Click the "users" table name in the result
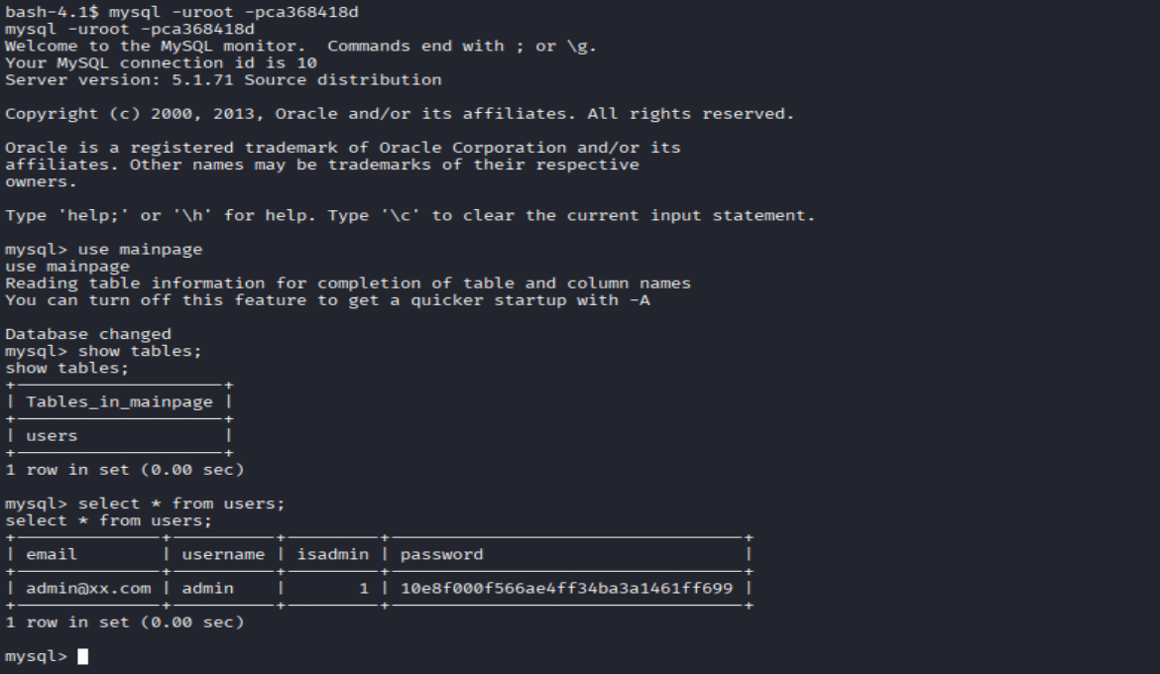This screenshot has height=674, width=1160. (x=52, y=435)
